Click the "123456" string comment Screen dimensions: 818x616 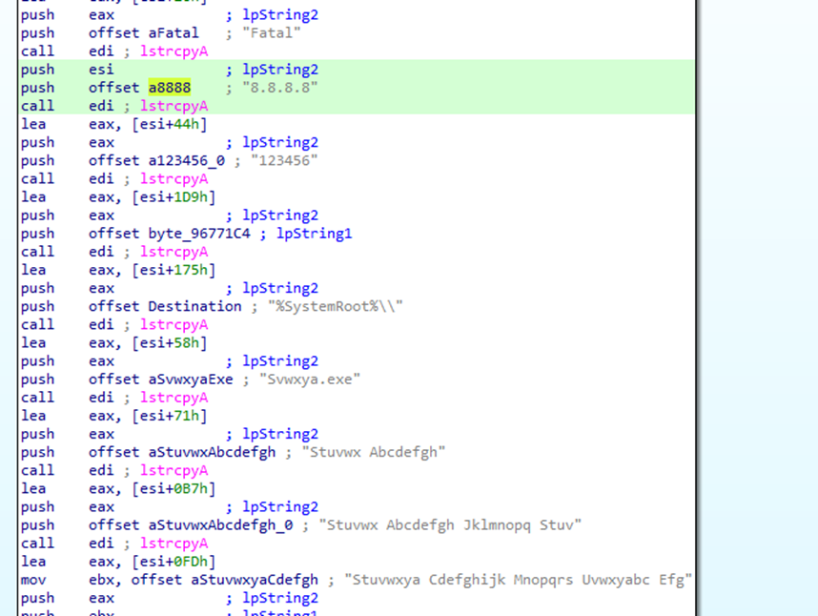point(283,160)
